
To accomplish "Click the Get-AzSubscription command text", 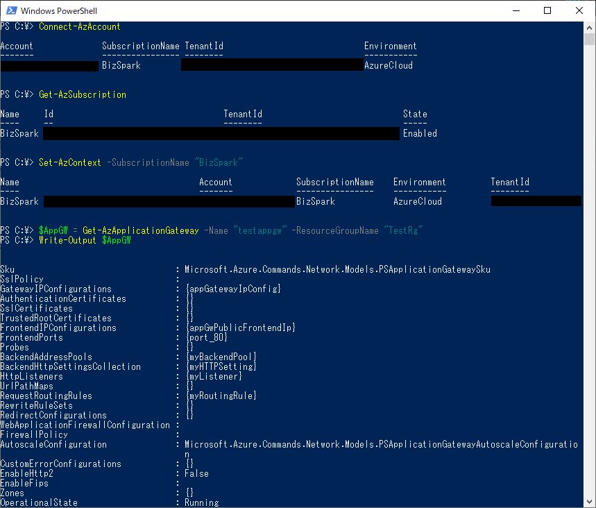I will [x=83, y=94].
